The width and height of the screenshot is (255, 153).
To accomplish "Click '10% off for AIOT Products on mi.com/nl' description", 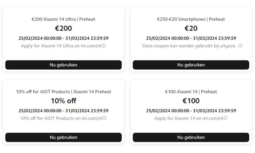I will tap(61, 118).
